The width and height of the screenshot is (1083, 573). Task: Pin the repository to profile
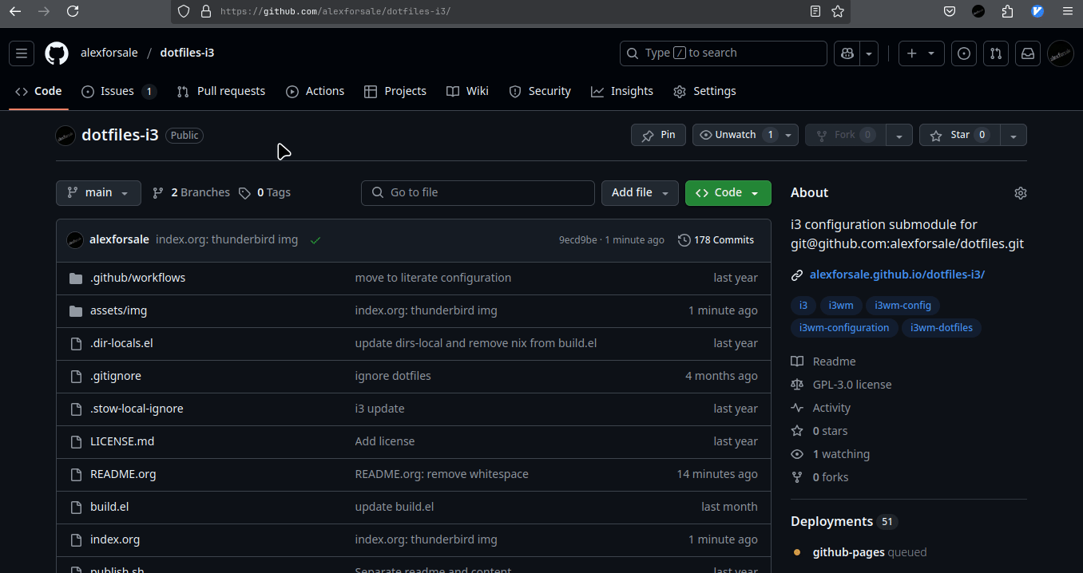tap(658, 135)
